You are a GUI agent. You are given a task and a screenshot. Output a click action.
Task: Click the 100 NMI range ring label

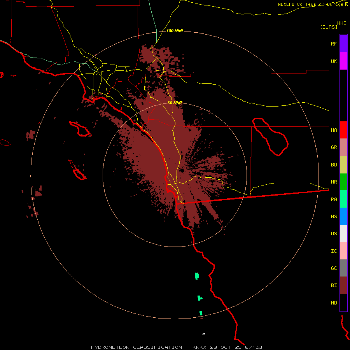[175, 31]
